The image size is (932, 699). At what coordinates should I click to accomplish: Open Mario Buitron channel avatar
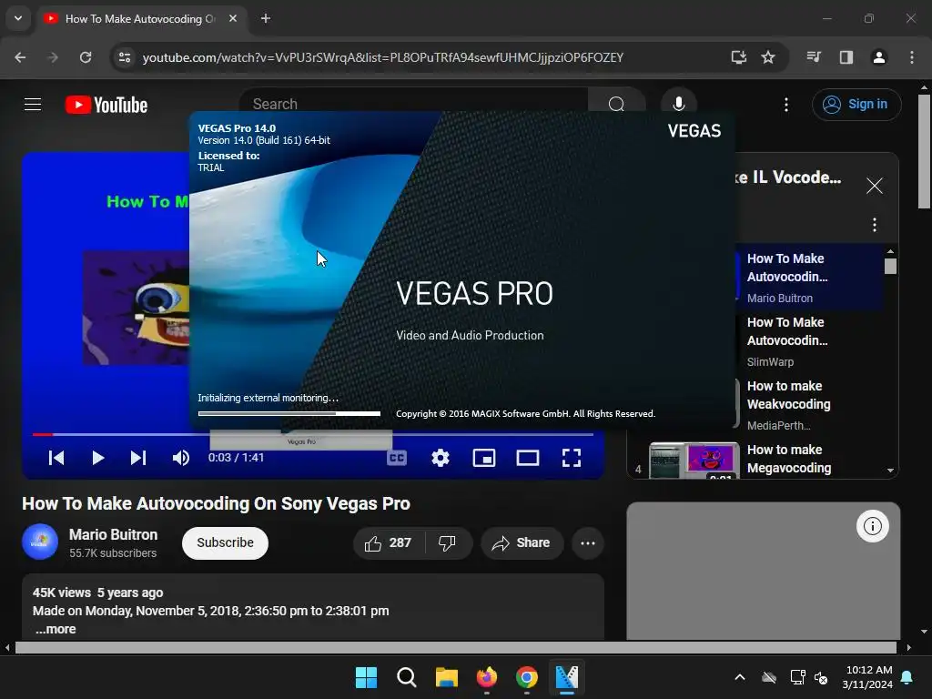point(40,542)
